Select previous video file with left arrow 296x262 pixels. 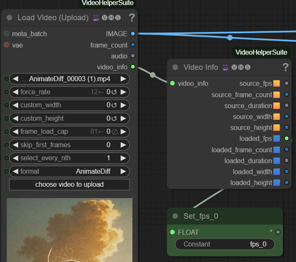(x=16, y=79)
